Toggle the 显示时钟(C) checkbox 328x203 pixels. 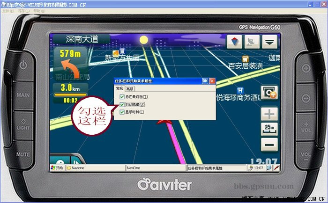coord(122,112)
